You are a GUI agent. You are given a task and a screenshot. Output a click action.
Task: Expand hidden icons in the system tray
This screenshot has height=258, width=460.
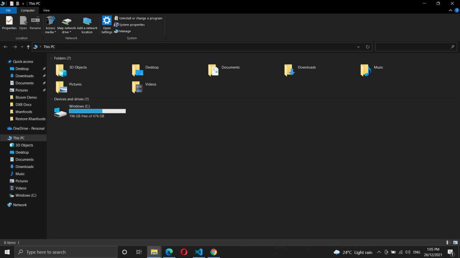[x=379, y=252]
